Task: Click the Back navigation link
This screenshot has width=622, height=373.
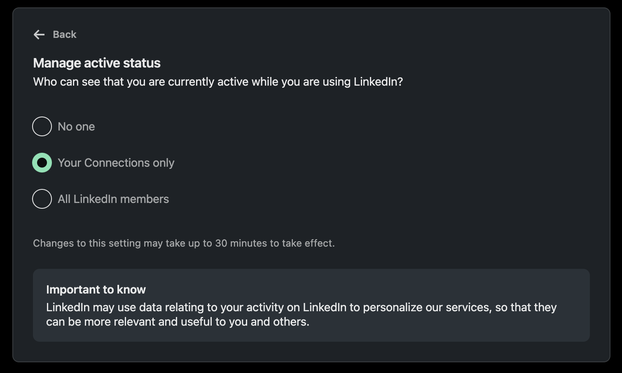Action: click(x=64, y=35)
